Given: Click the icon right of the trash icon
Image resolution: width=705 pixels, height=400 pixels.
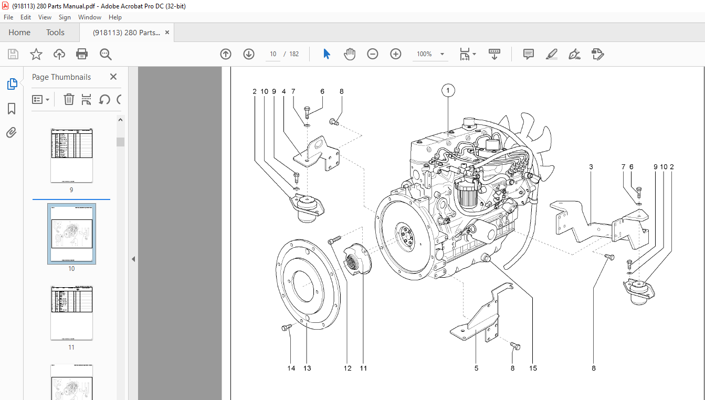Looking at the screenshot, I should point(87,99).
